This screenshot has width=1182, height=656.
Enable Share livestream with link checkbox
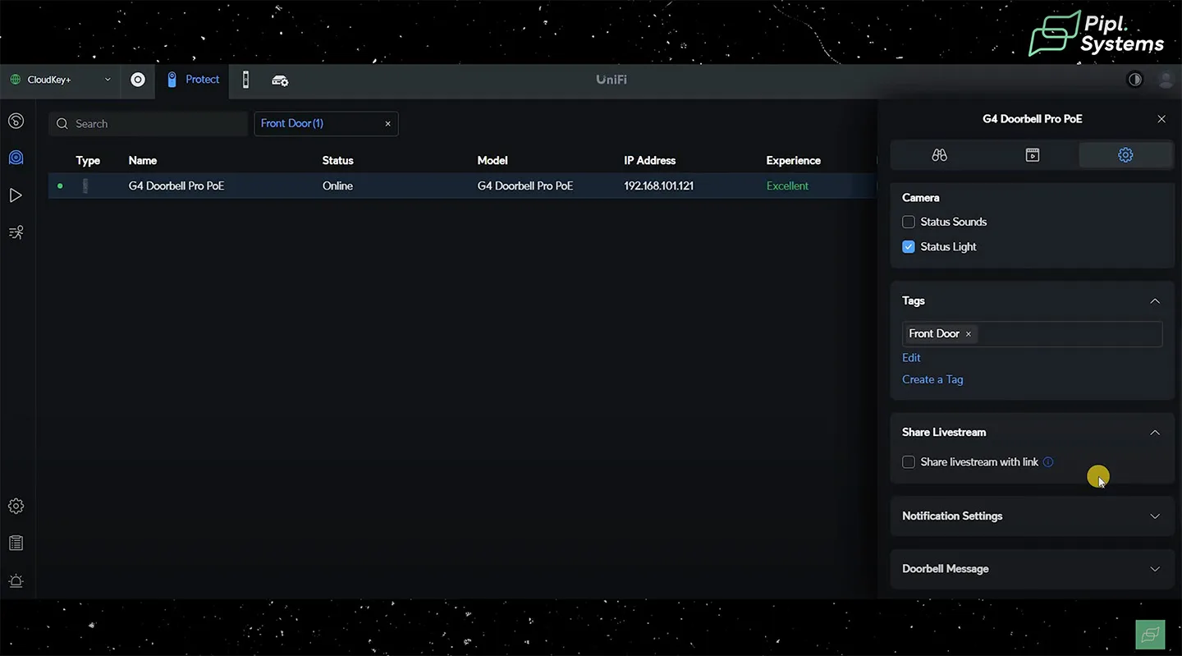click(x=909, y=462)
